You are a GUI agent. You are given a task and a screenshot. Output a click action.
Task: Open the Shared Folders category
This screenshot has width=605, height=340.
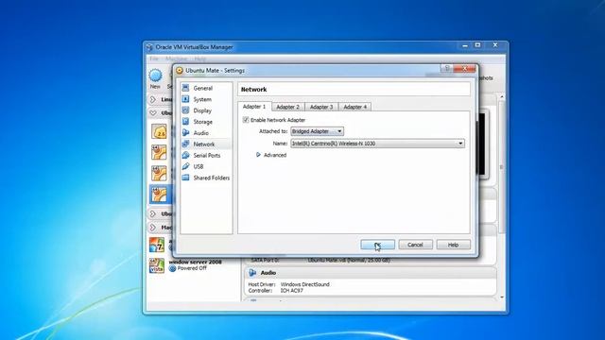tap(211, 178)
